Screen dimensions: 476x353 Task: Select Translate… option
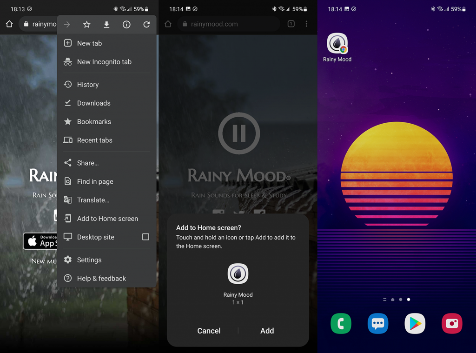point(106,200)
